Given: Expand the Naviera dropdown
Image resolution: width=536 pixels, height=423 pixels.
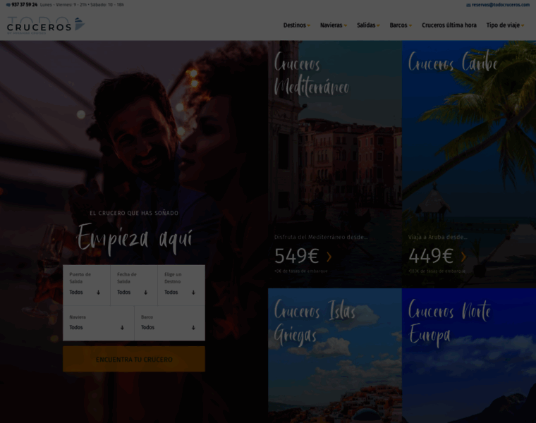Looking at the screenshot, I should (x=99, y=323).
